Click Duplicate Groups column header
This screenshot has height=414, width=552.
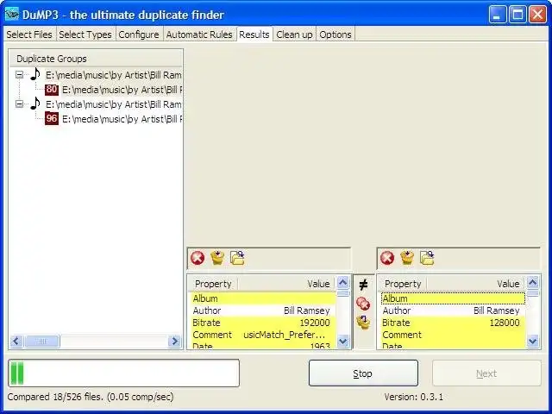pyautogui.click(x=96, y=59)
